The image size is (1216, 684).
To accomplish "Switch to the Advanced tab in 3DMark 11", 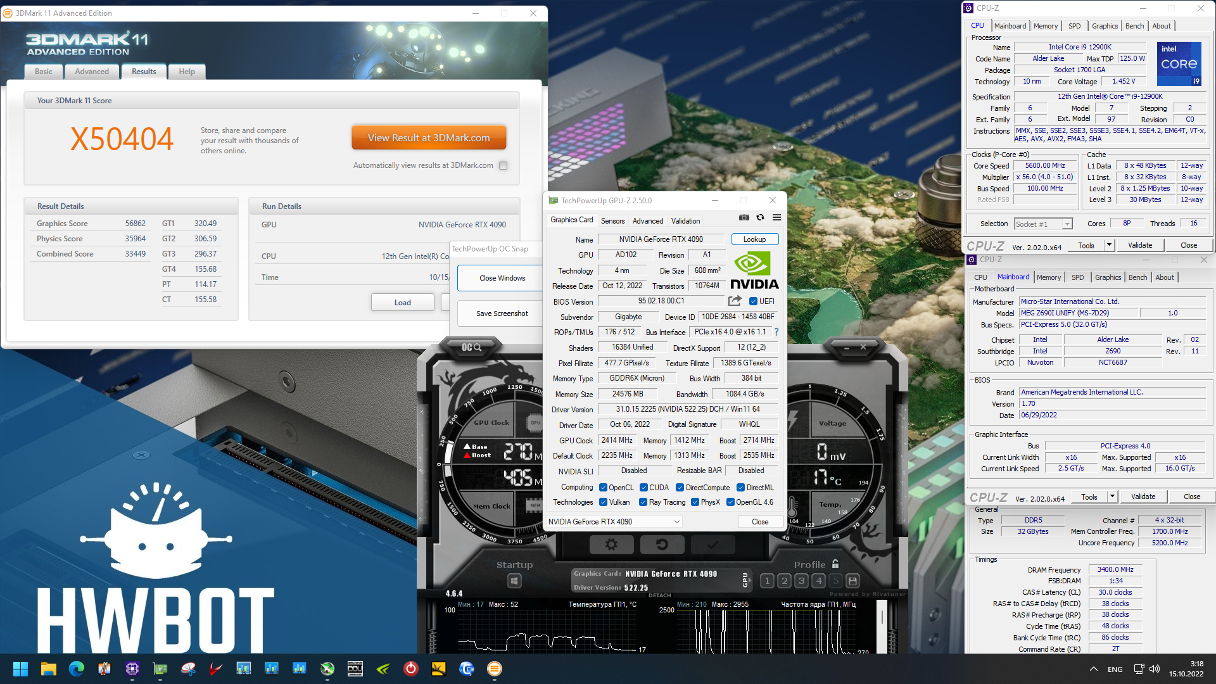I will click(92, 72).
